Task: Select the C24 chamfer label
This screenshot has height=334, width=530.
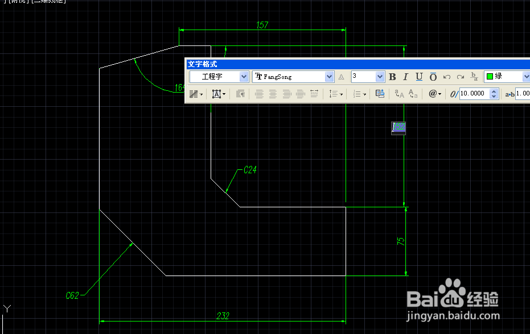Action: coord(250,170)
